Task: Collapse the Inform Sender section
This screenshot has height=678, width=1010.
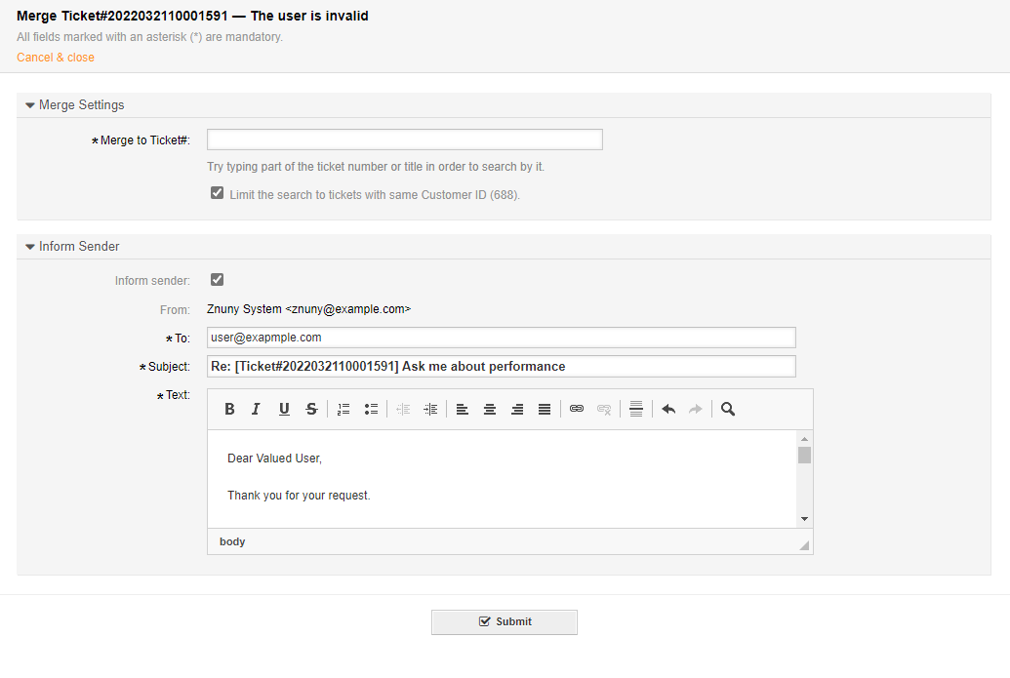Action: (30, 247)
